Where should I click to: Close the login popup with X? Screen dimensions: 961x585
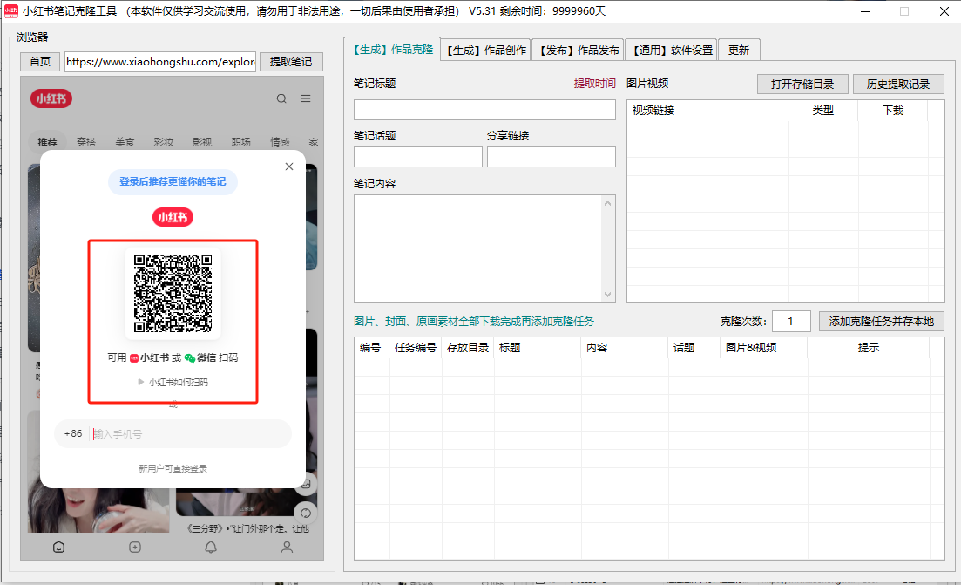click(289, 167)
